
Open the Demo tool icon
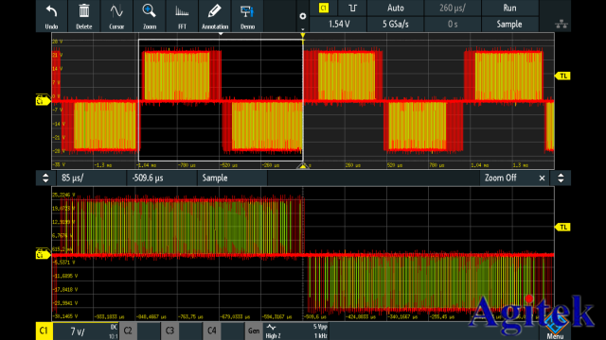[247, 16]
